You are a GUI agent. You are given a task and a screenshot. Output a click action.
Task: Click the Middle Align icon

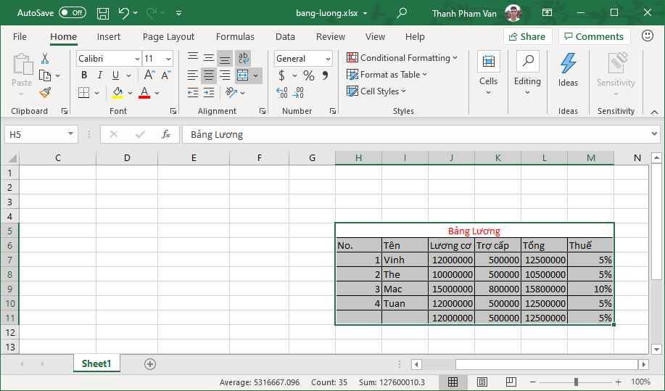(209, 58)
